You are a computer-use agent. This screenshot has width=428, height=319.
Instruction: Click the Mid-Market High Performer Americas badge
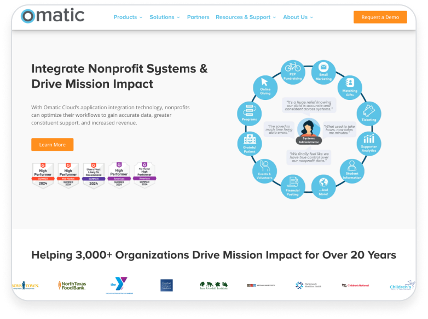144,175
